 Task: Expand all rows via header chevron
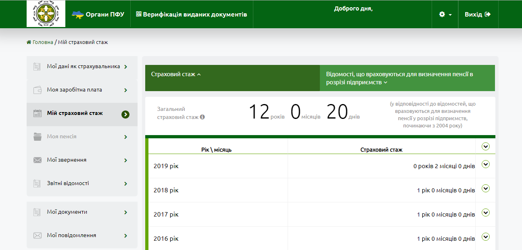tap(486, 146)
